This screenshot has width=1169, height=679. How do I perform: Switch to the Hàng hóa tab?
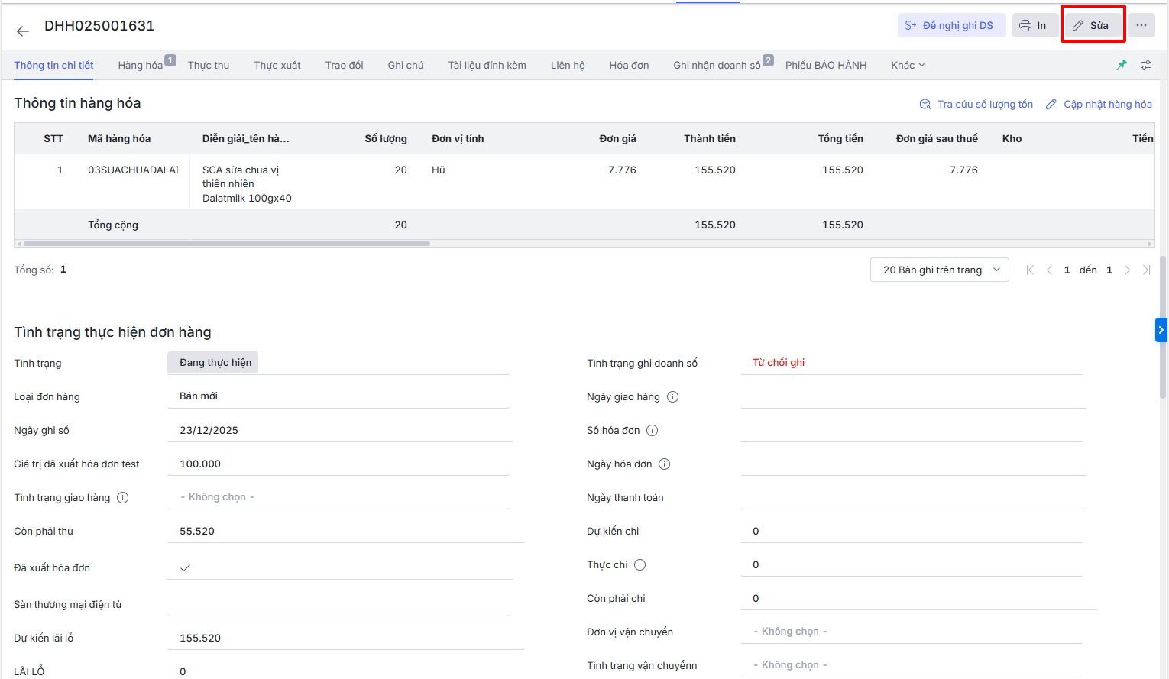[x=141, y=65]
